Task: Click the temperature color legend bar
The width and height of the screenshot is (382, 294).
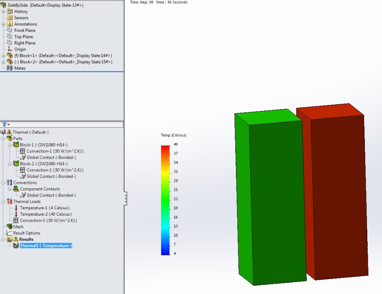Action: tap(166, 200)
